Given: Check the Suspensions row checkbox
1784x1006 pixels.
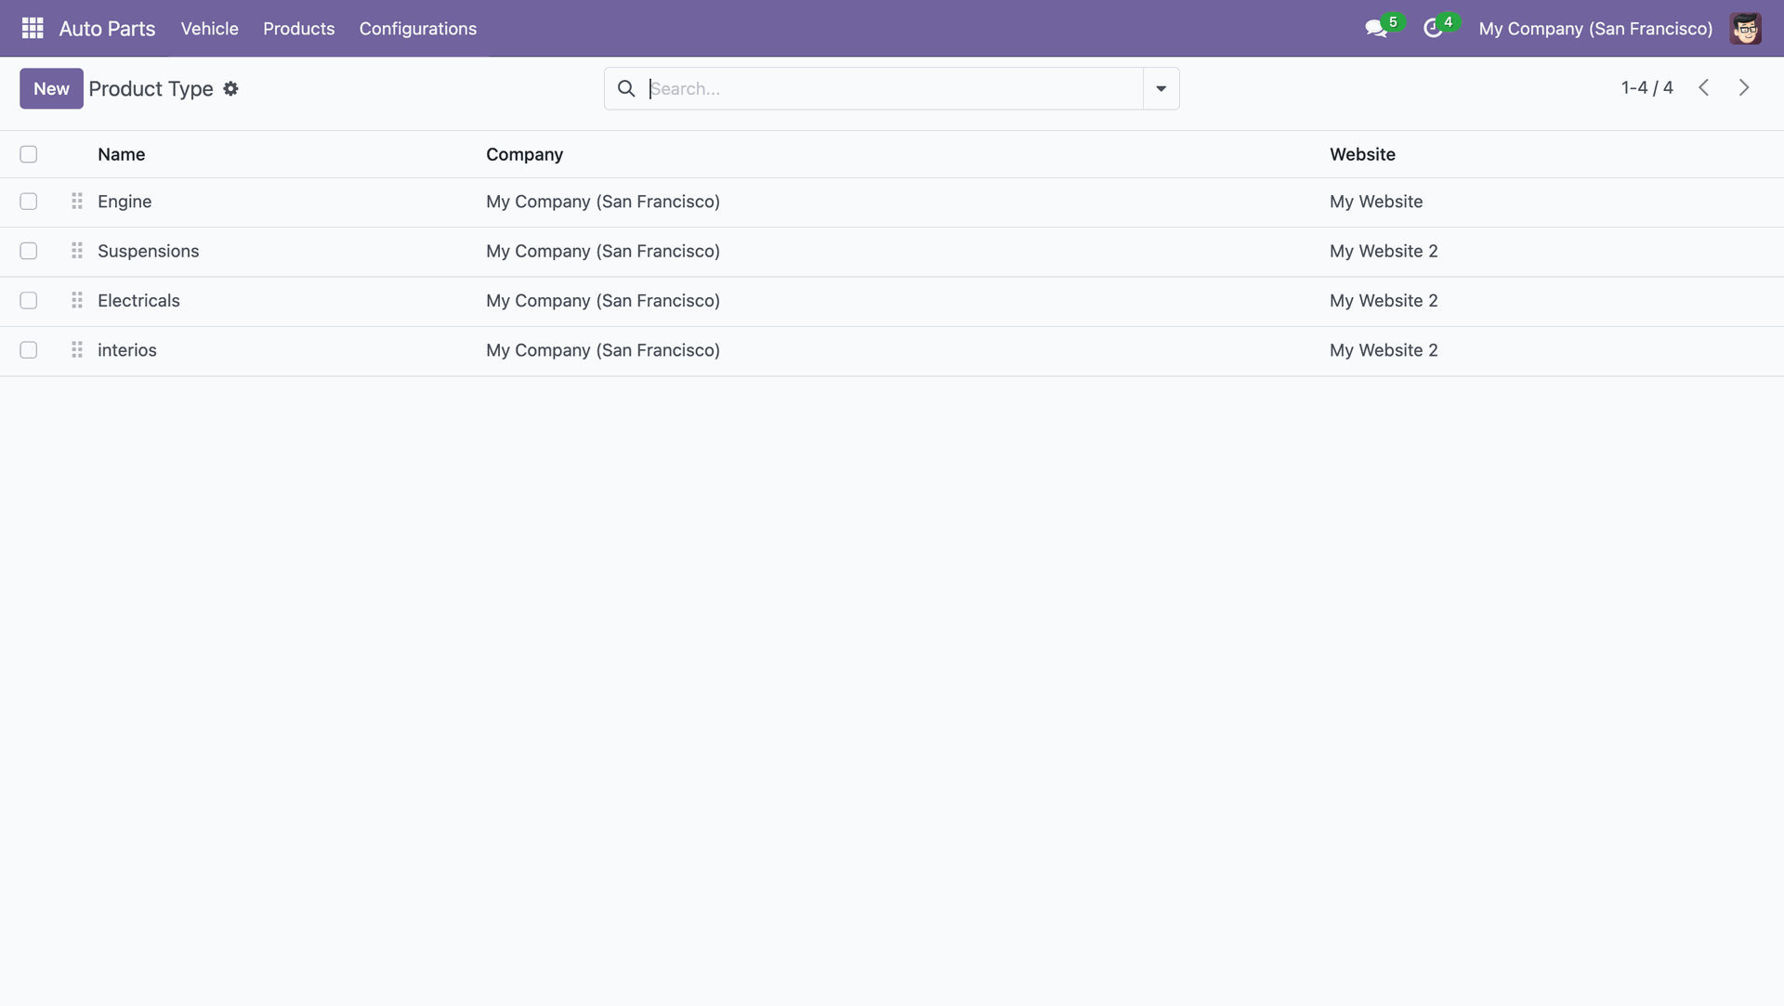Looking at the screenshot, I should 29,251.
